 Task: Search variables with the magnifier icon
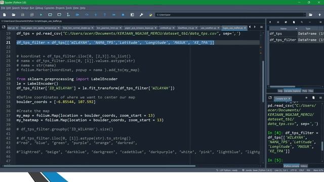coord(302,22)
